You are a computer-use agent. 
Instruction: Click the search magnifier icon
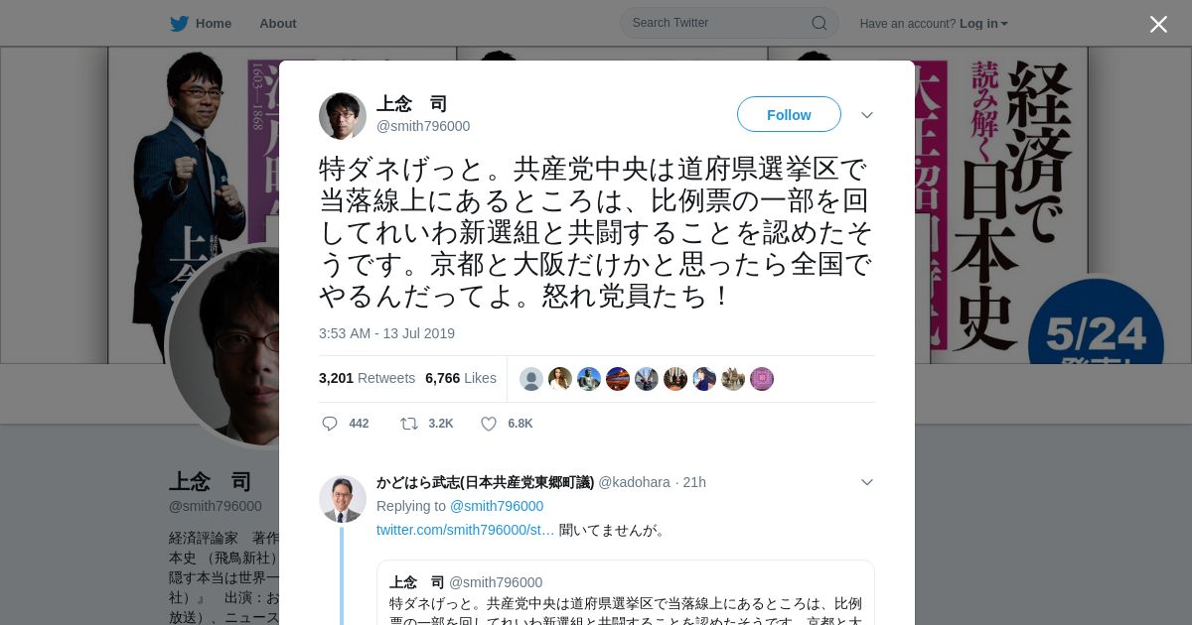819,23
